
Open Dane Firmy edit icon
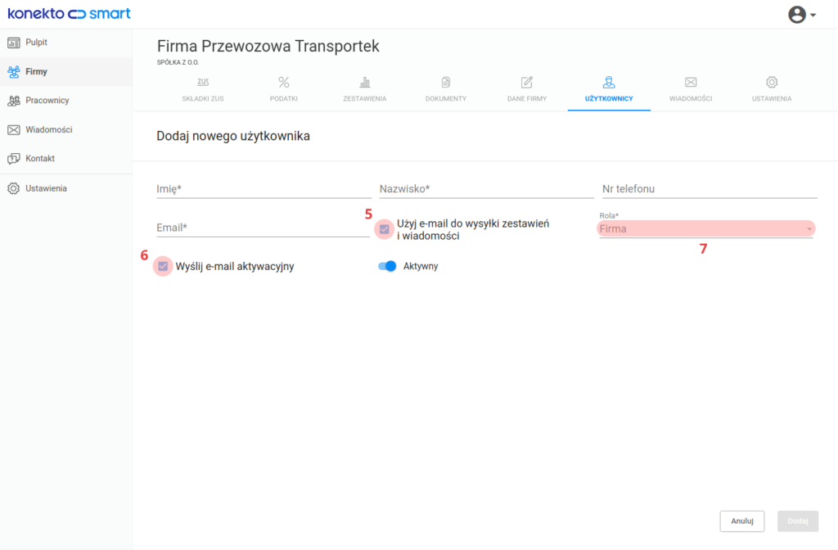527,83
